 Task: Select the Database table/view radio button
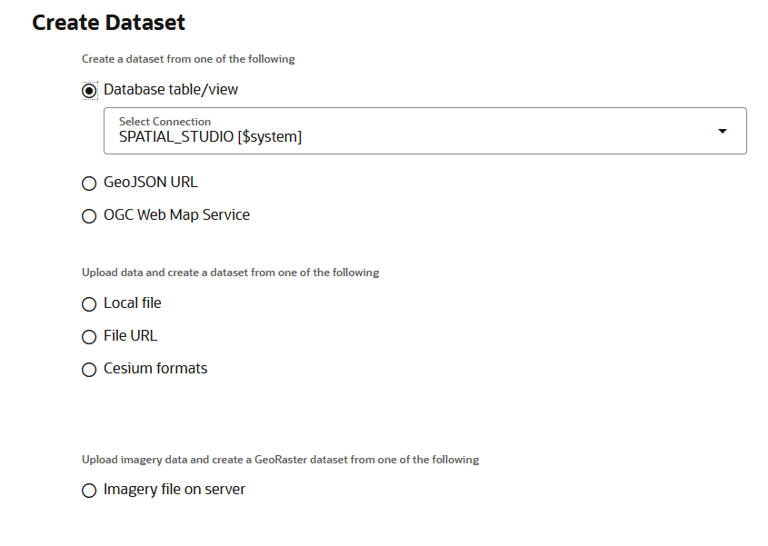89,91
